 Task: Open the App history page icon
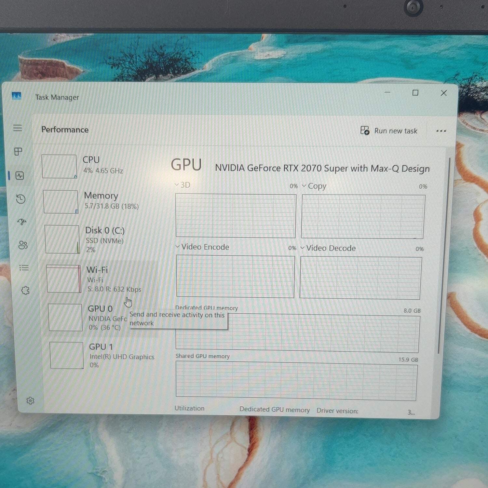(21, 199)
